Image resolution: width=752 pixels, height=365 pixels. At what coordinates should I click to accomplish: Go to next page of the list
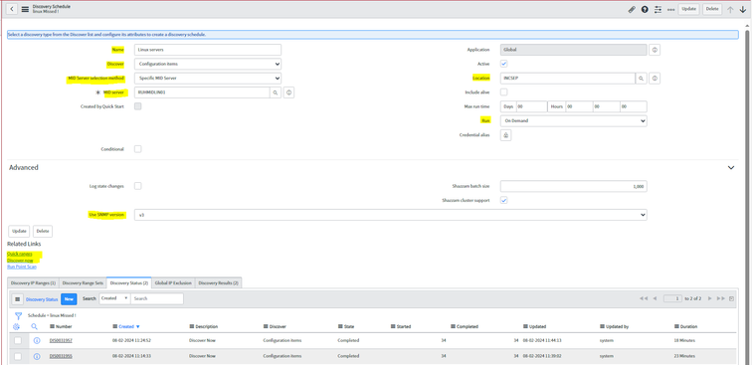click(x=710, y=298)
